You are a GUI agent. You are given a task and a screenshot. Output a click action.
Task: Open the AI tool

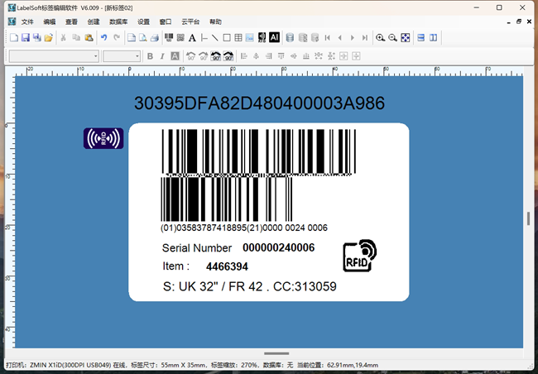[274, 37]
